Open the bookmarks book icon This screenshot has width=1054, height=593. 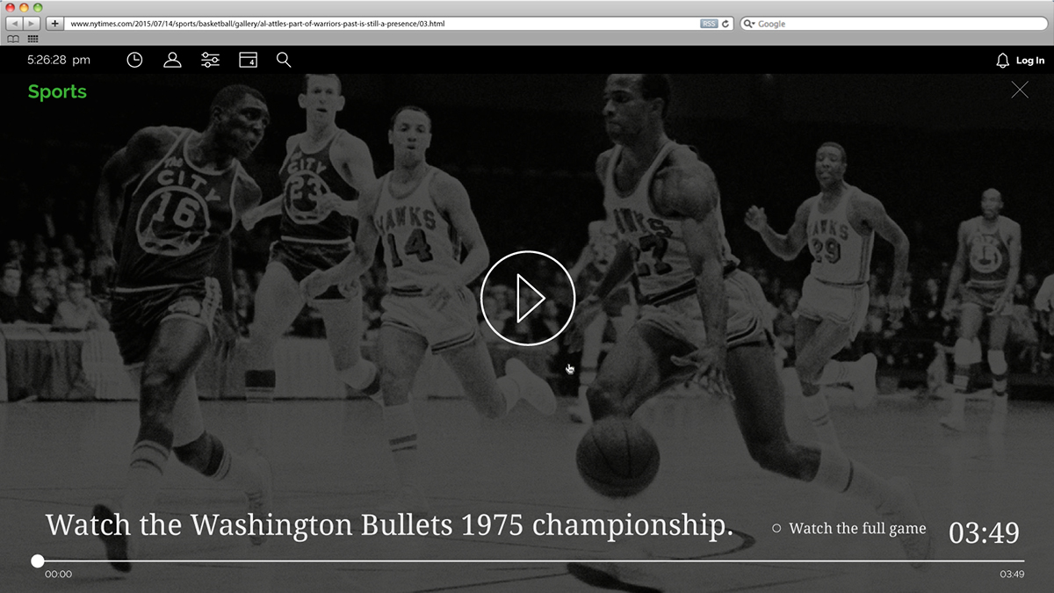tap(12, 39)
